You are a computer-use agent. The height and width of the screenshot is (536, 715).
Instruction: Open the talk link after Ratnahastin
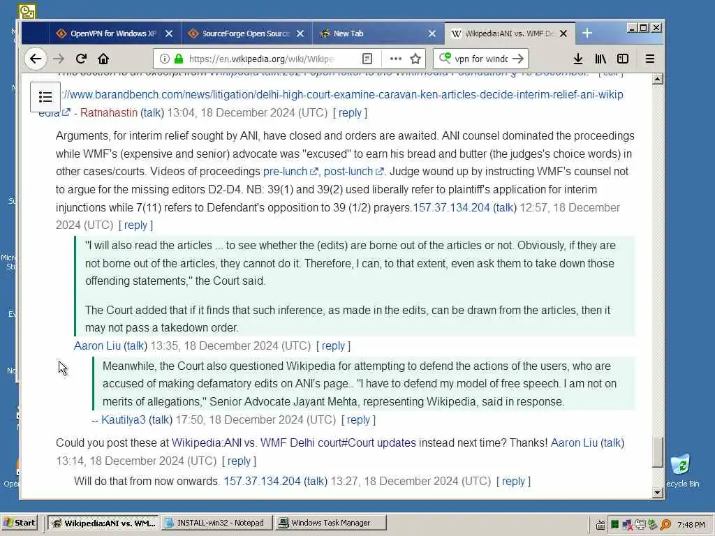tap(152, 112)
